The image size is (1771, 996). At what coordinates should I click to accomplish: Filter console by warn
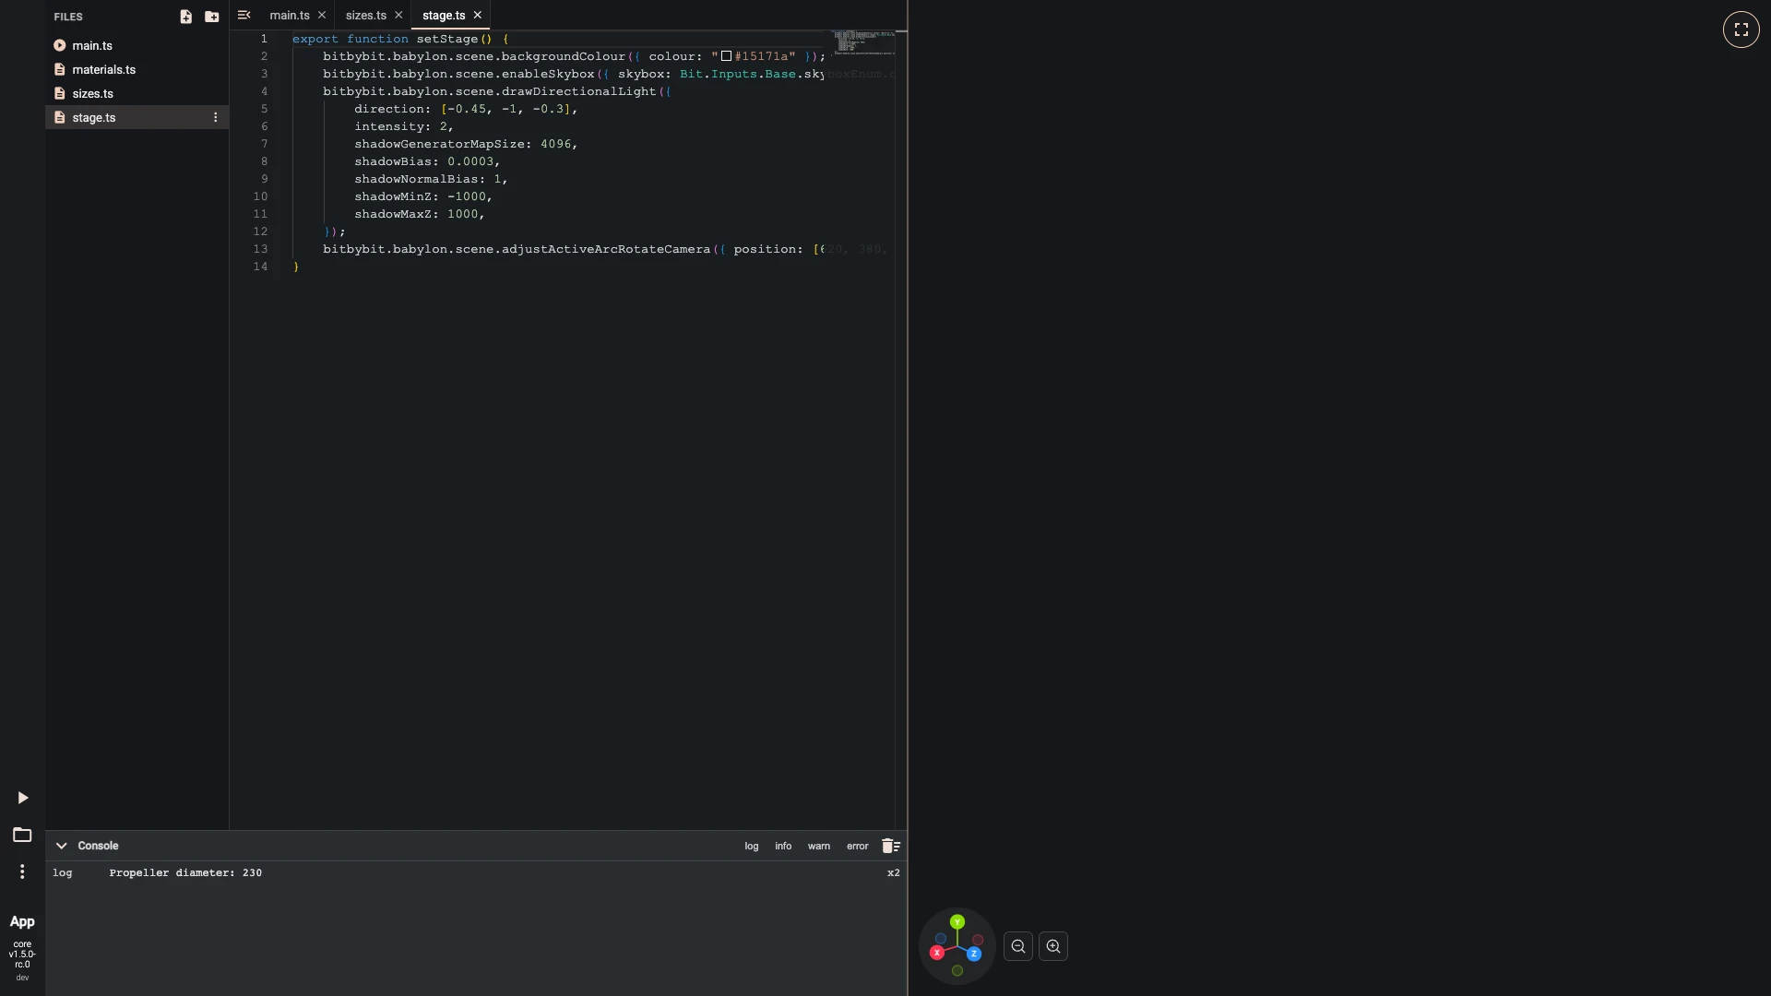[x=819, y=846]
